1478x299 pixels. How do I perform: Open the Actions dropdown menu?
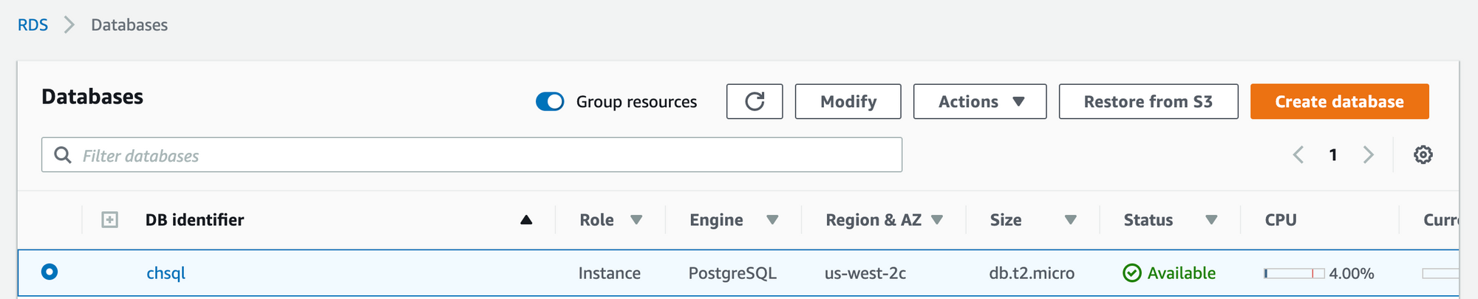[x=979, y=101]
